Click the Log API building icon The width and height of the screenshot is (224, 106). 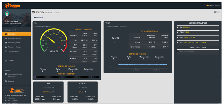(6, 60)
